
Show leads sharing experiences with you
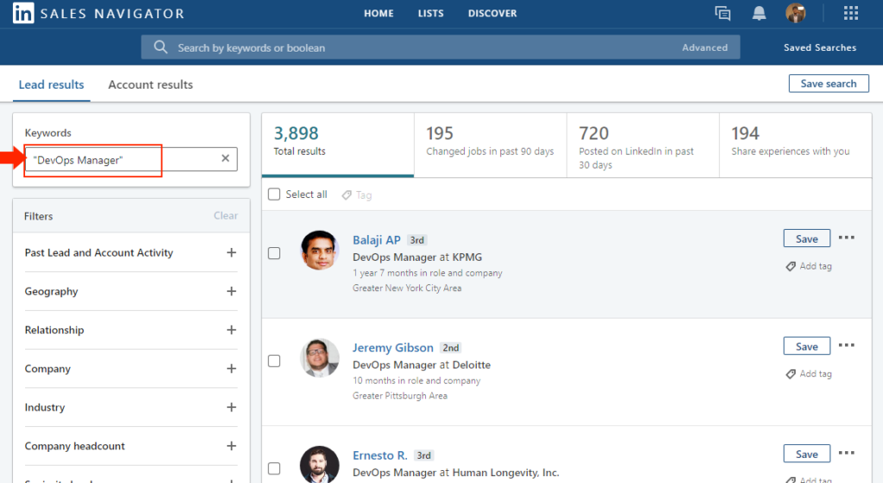(796, 145)
